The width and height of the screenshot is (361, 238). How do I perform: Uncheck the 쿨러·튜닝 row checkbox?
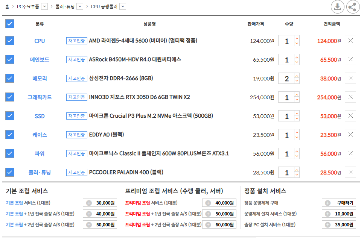click(10, 172)
